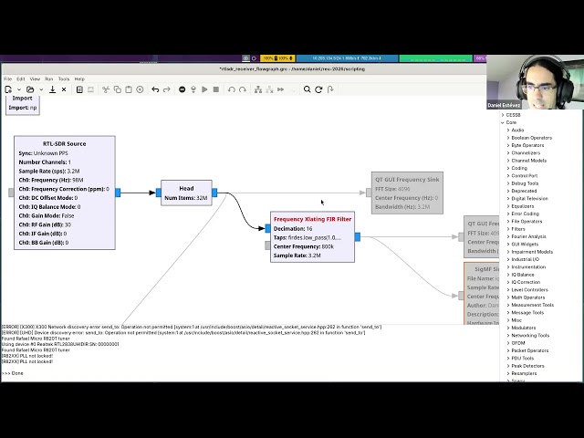The image size is (584, 438).
Task: Generate the flowgraph with the generate icon
Action: (193, 89)
